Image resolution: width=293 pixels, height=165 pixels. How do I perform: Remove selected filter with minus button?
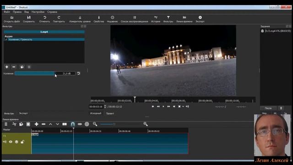14,67
